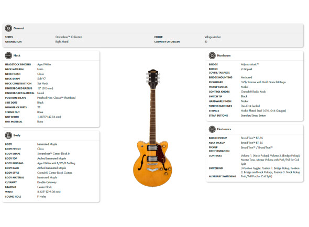Image resolution: width=309 pixels, height=227 pixels.
Task: Click the NUT MATERIAL label
Action: 14,122
